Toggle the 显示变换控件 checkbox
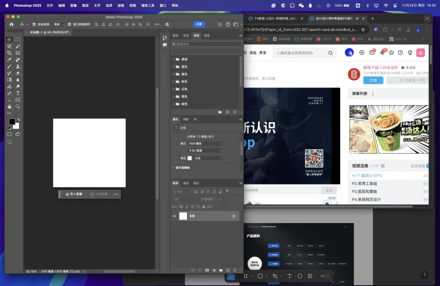This screenshot has height=286, width=440. 69,24
